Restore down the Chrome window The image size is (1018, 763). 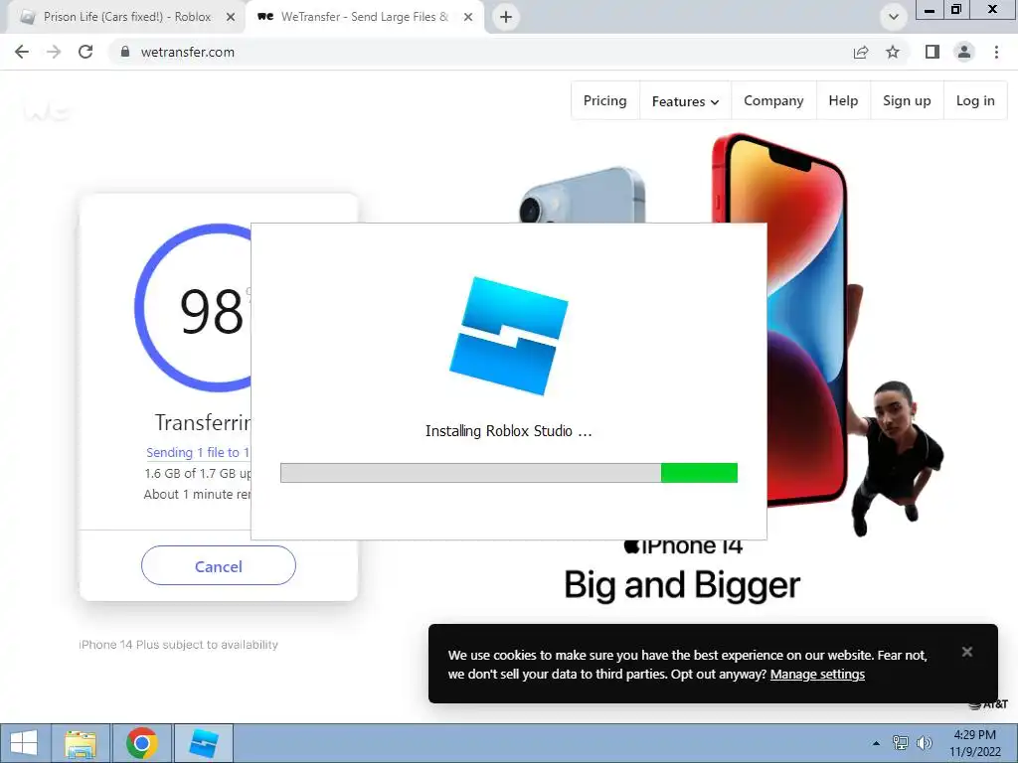pos(956,10)
